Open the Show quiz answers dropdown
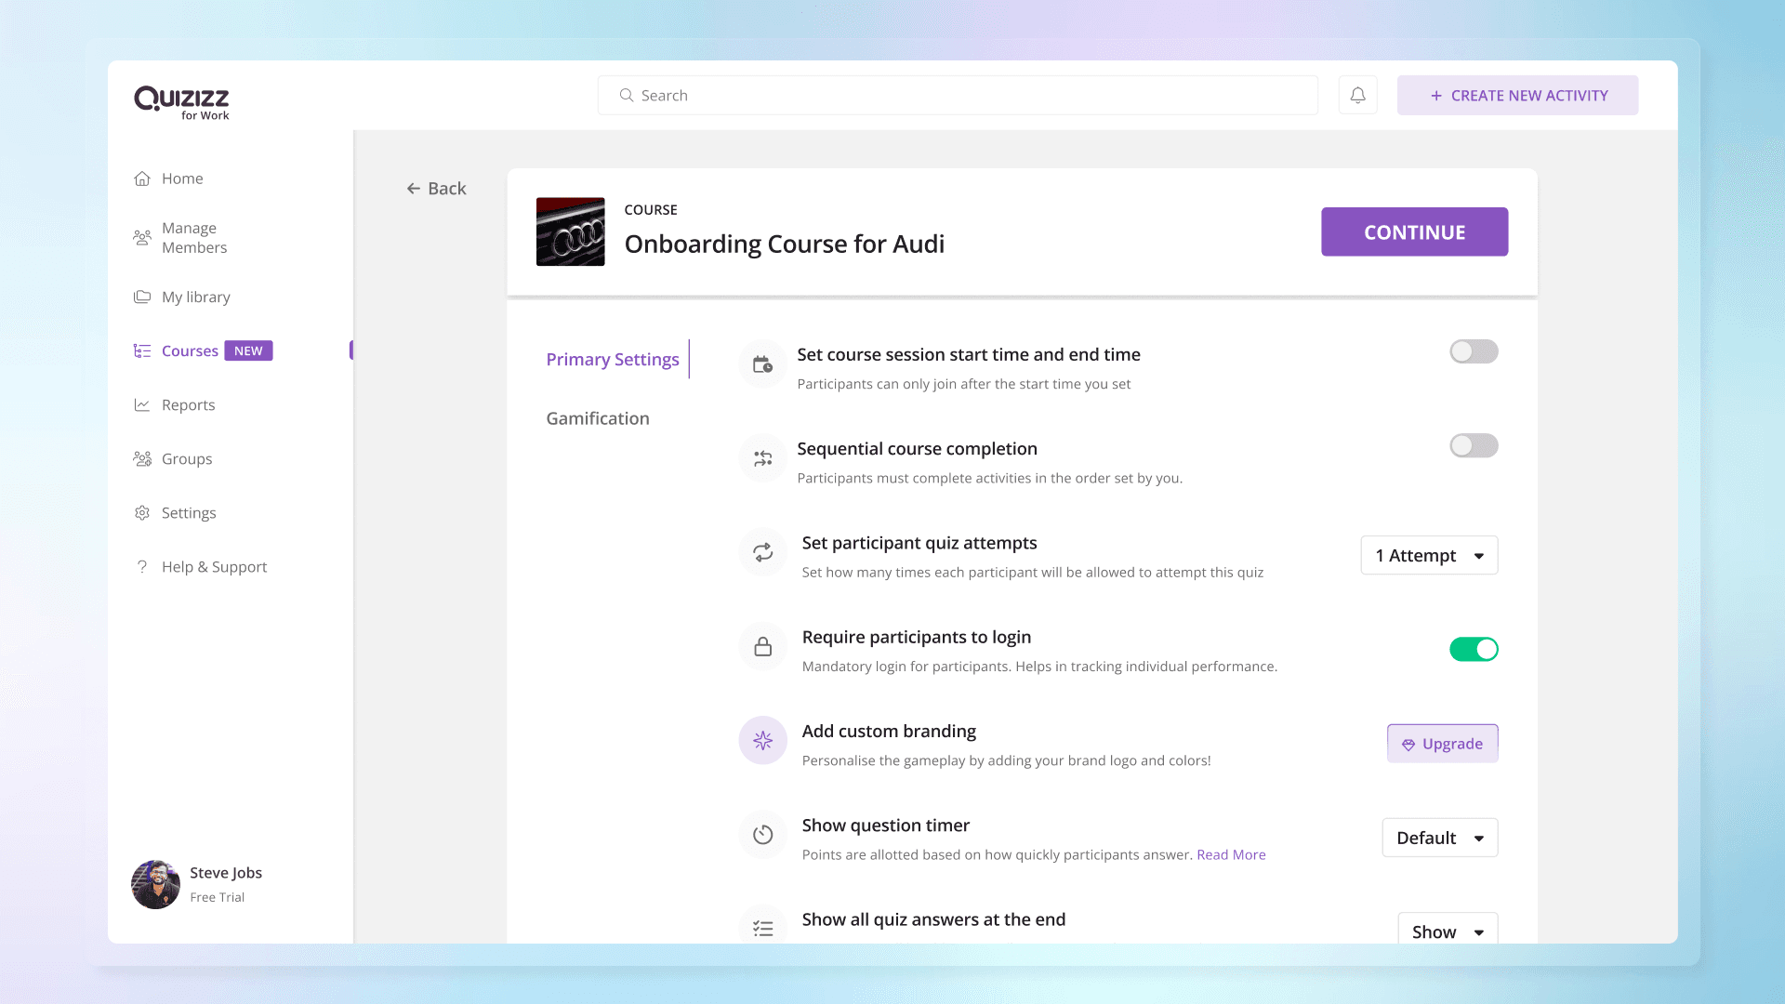The height and width of the screenshot is (1004, 1785). click(1447, 931)
